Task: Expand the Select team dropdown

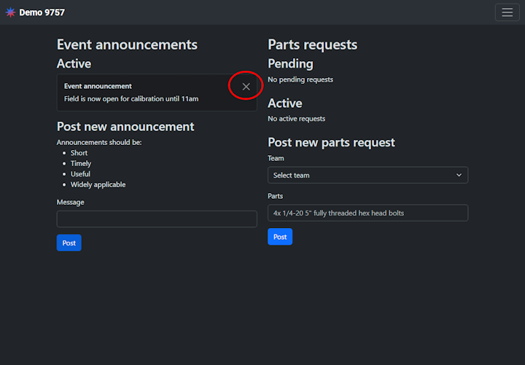Action: click(x=367, y=175)
